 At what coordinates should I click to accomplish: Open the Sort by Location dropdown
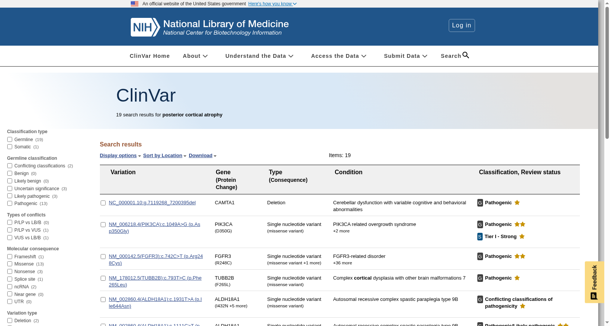[165, 156]
